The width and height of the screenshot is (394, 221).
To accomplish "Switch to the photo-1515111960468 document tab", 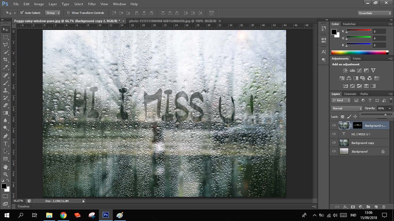I will point(172,21).
